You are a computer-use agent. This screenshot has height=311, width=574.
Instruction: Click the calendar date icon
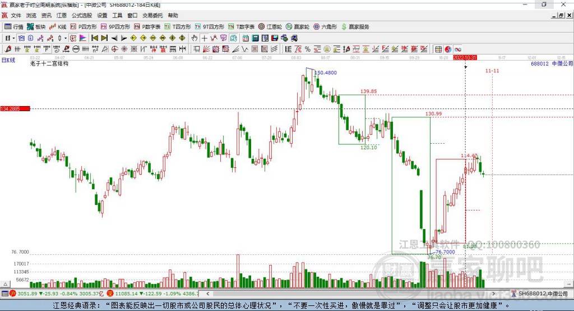pyautogui.click(x=246, y=38)
